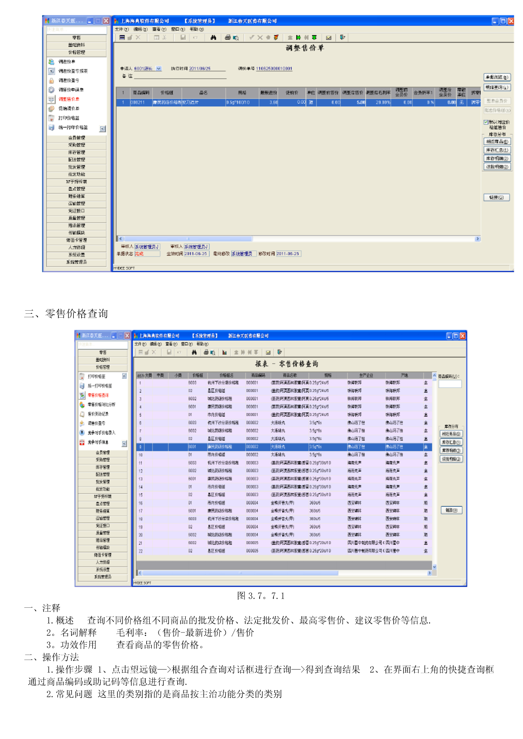Expand 基础资料 section in lower sidebar
This screenshot has width=523, height=739.
click(x=103, y=360)
